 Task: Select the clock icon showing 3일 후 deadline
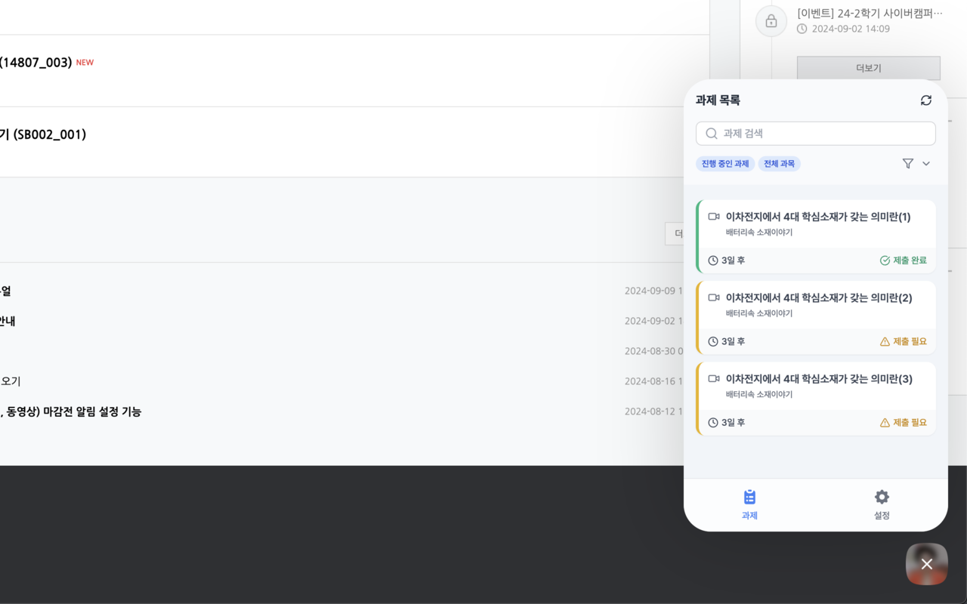point(713,260)
